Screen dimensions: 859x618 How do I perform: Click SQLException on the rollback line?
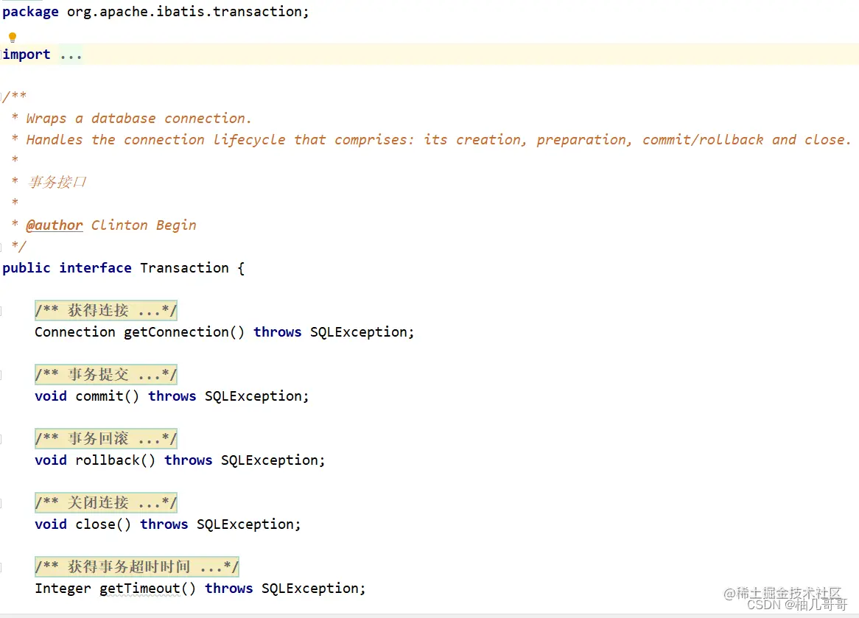tap(270, 460)
